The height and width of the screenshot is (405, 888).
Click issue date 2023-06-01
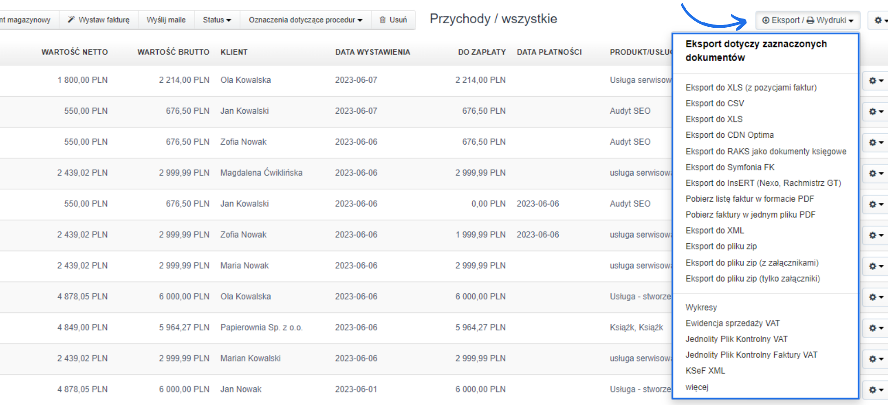(x=356, y=389)
